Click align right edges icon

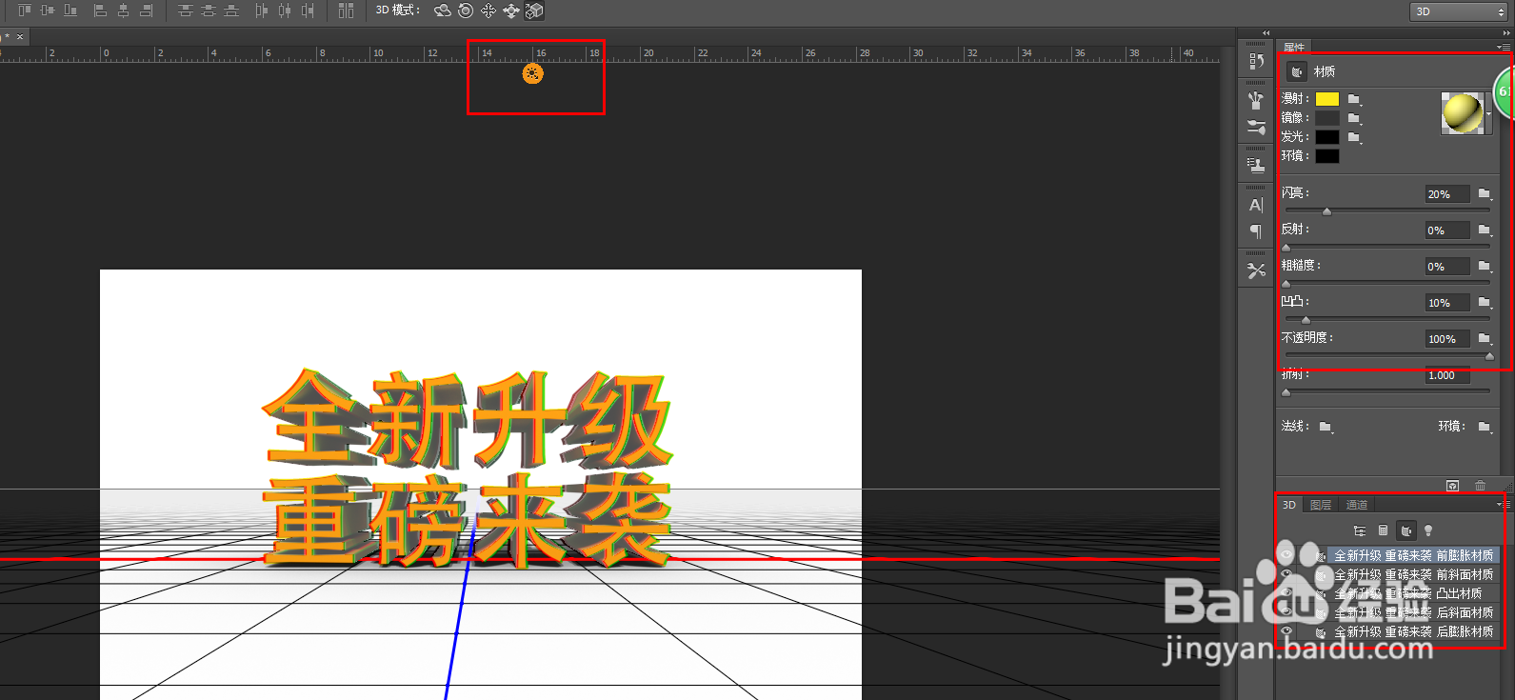pos(146,10)
